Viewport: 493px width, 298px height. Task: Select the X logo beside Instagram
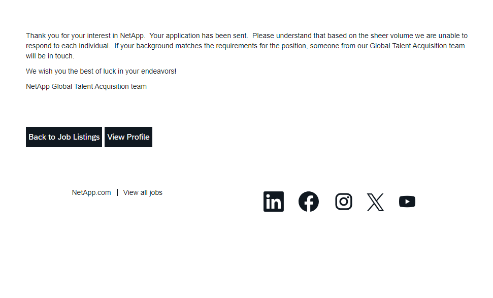[x=375, y=202]
